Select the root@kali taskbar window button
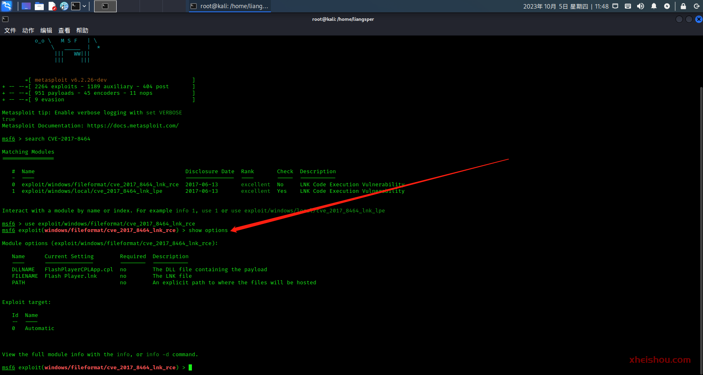Screen dimensions: 703x375 coord(230,6)
